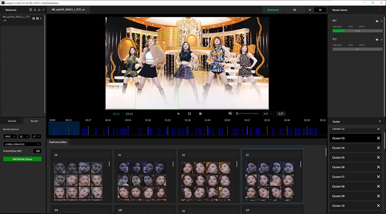
Task: Click the FI value field showing 30
Action: click(320, 10)
